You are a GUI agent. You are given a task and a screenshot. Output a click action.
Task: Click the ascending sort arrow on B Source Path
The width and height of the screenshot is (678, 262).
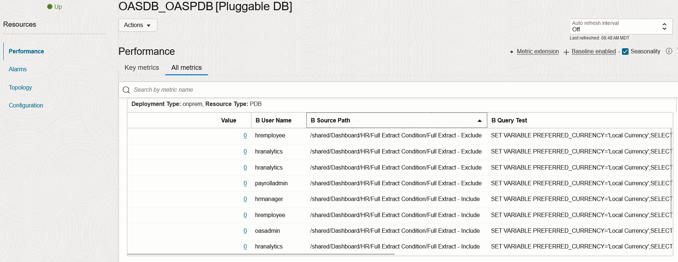pyautogui.click(x=479, y=120)
